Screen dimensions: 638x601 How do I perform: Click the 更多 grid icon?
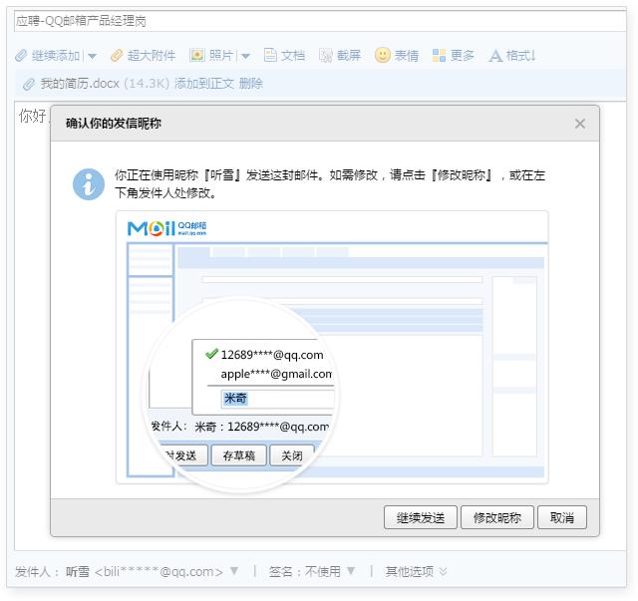point(439,55)
